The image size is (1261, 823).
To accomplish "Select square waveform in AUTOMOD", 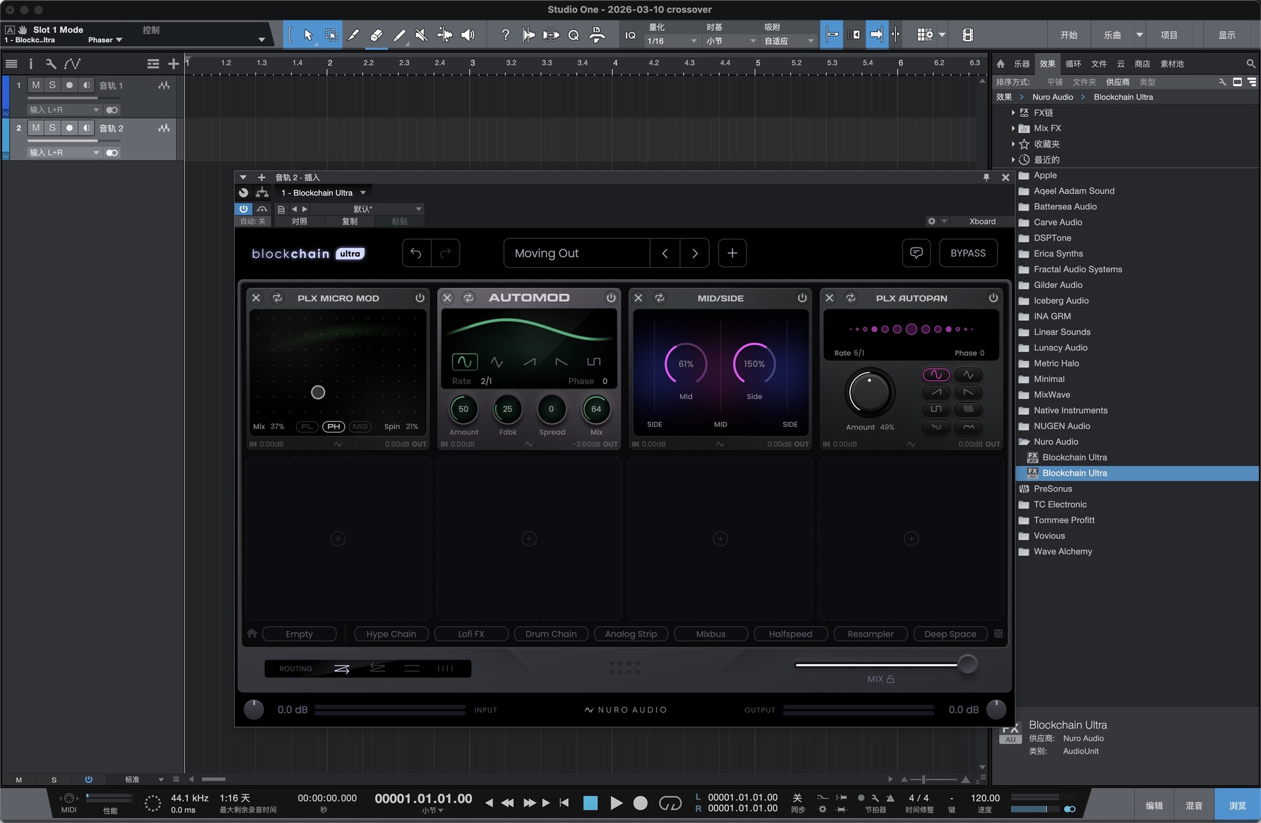I will pos(593,362).
